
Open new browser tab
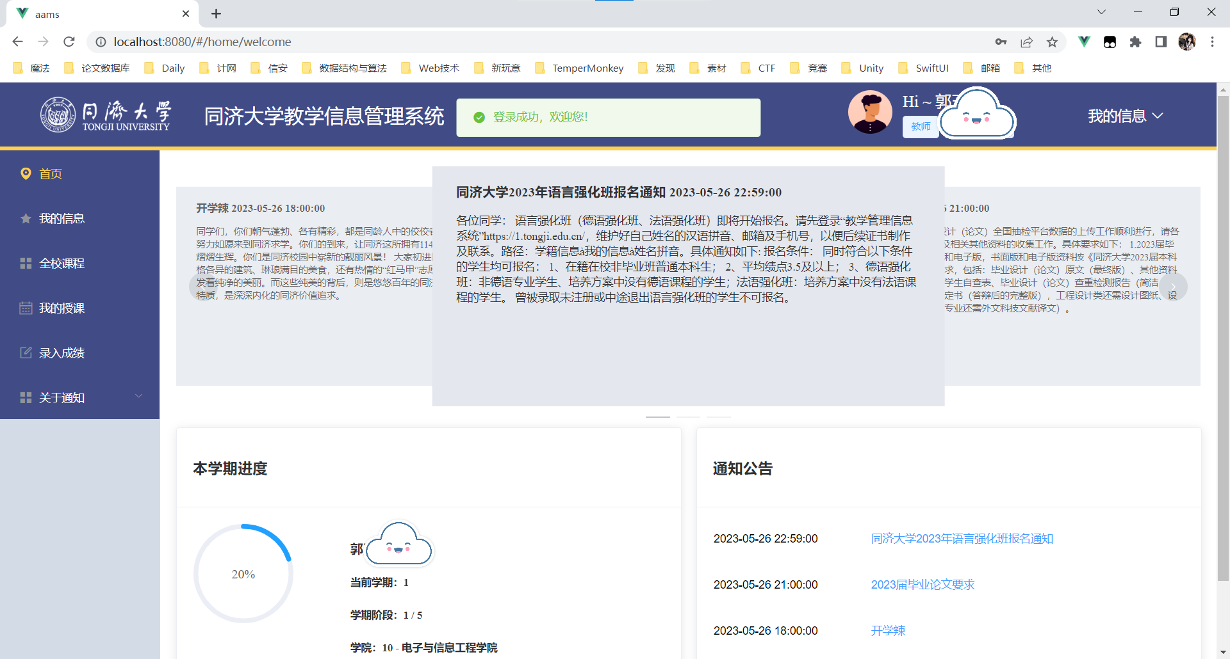[216, 13]
